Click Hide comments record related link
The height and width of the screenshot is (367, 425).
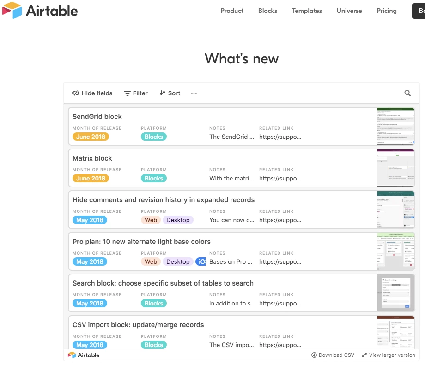[280, 220]
